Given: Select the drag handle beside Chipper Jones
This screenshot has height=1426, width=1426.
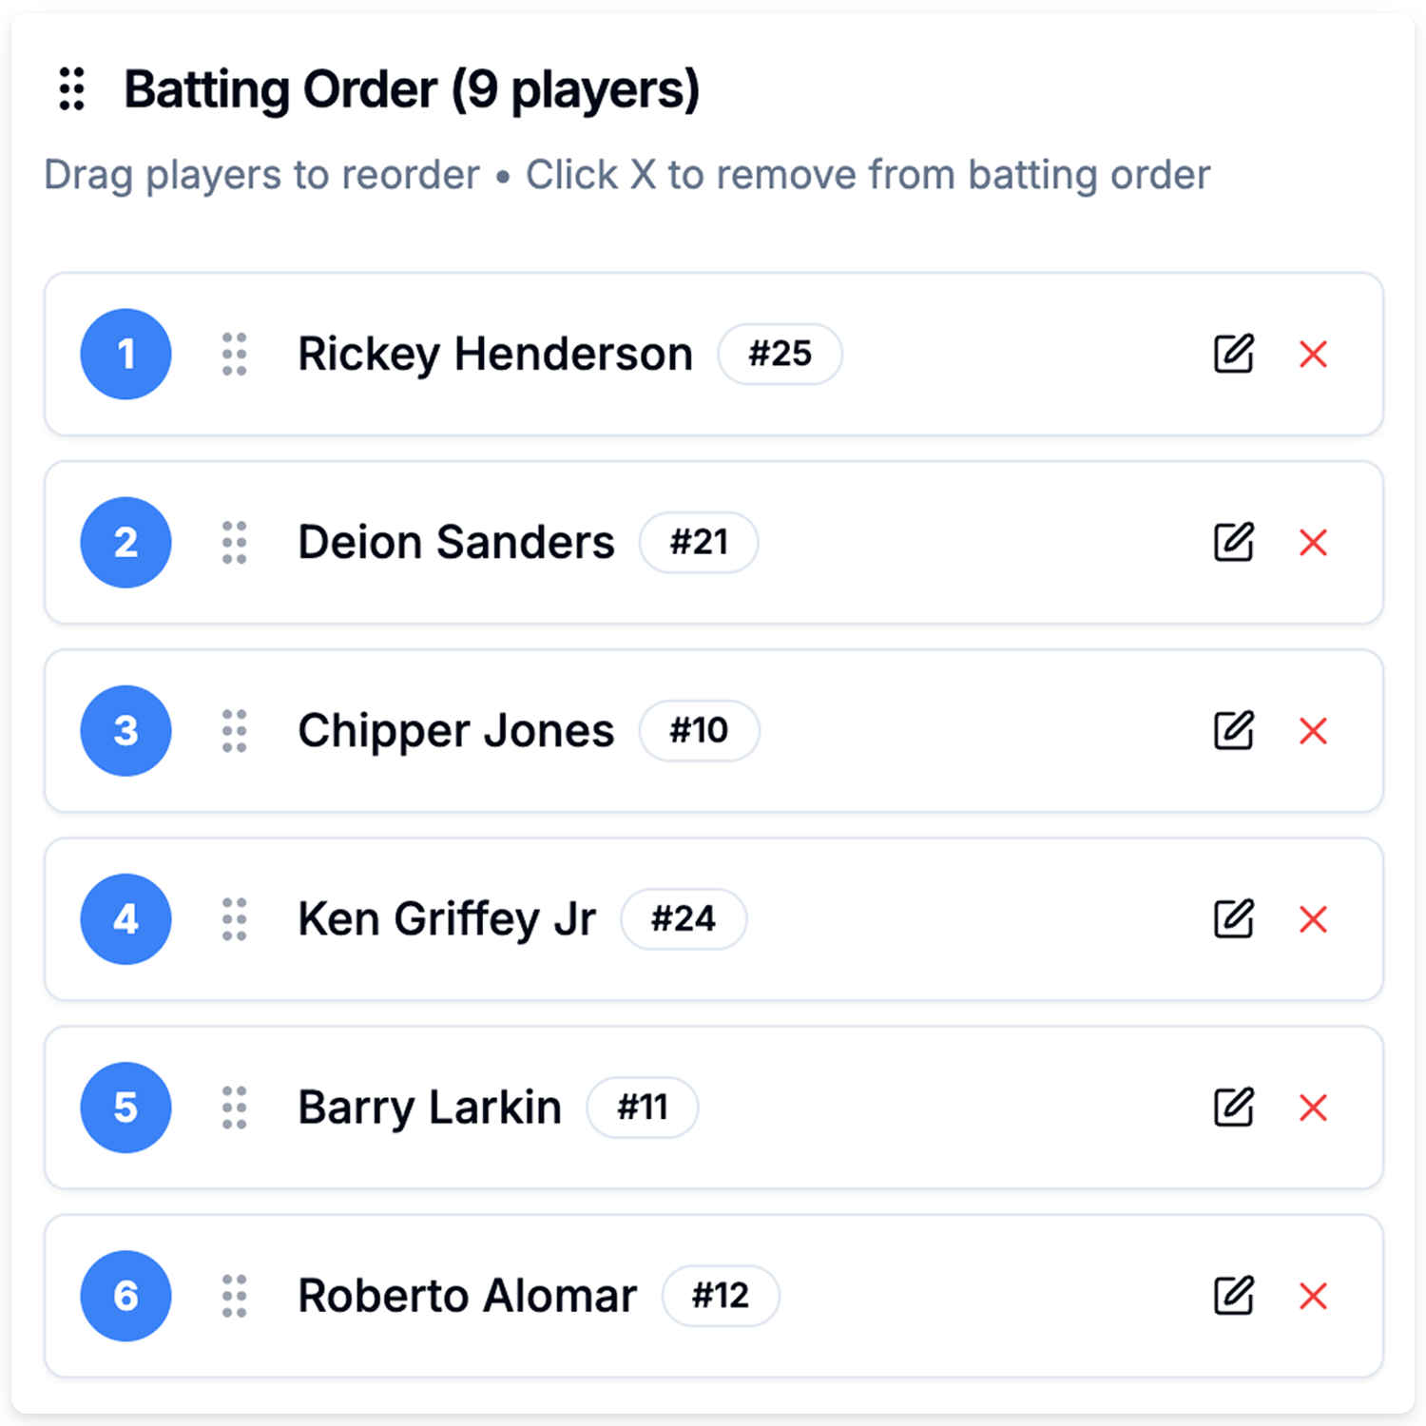Looking at the screenshot, I should click(235, 731).
